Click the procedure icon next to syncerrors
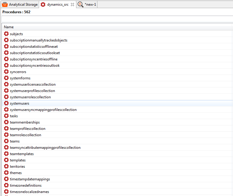The height and width of the screenshot is (196, 233). tap(6, 72)
